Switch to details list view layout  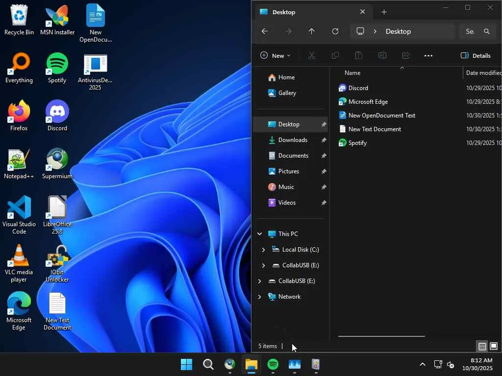pos(482,346)
